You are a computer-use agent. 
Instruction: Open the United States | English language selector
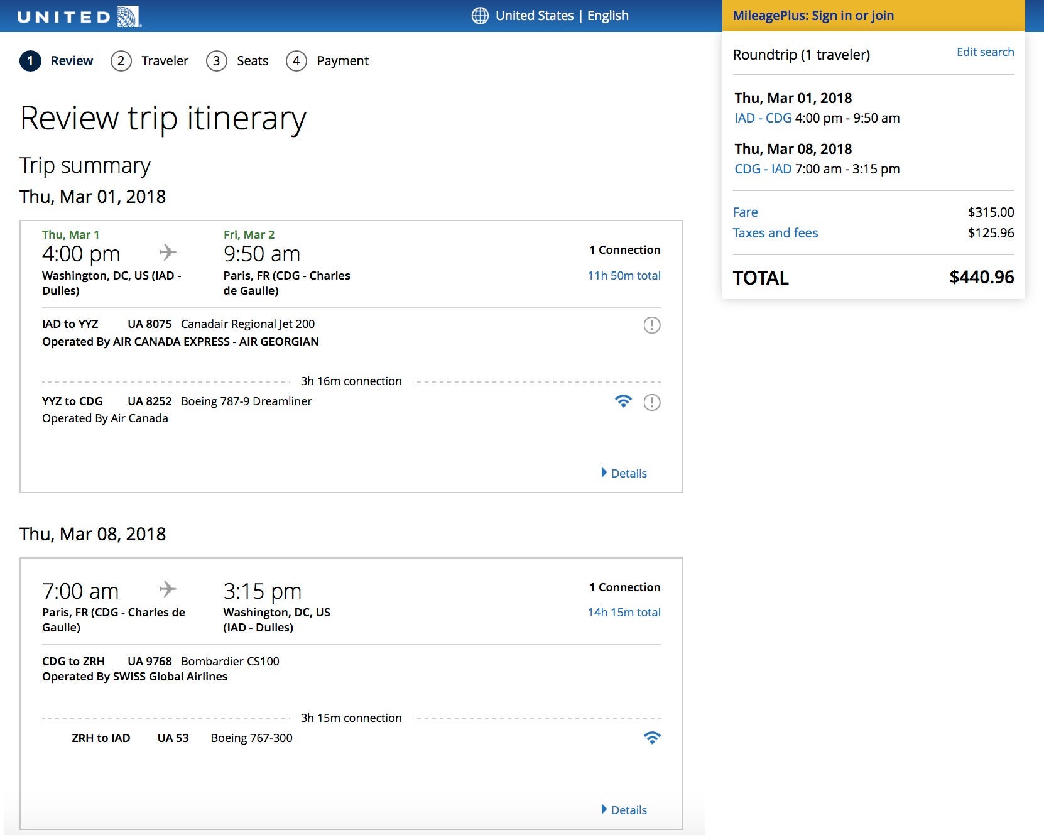(561, 16)
